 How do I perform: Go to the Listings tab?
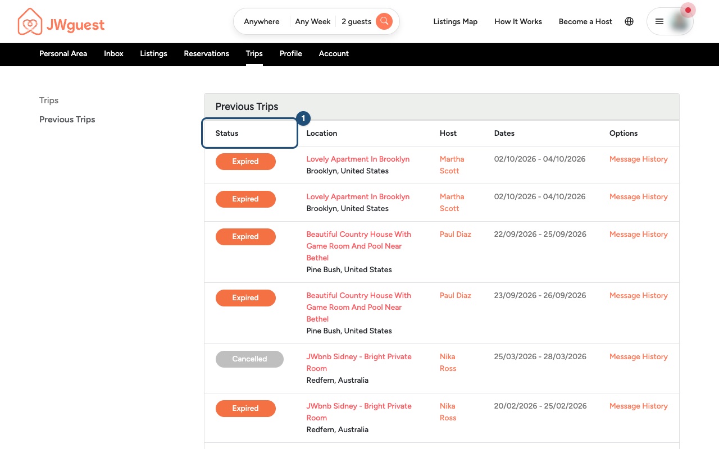tap(153, 54)
